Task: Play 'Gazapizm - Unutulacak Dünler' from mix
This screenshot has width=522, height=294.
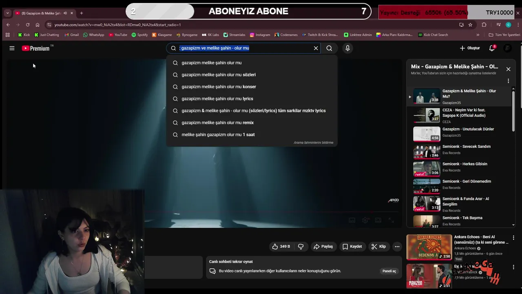Action: click(x=459, y=134)
